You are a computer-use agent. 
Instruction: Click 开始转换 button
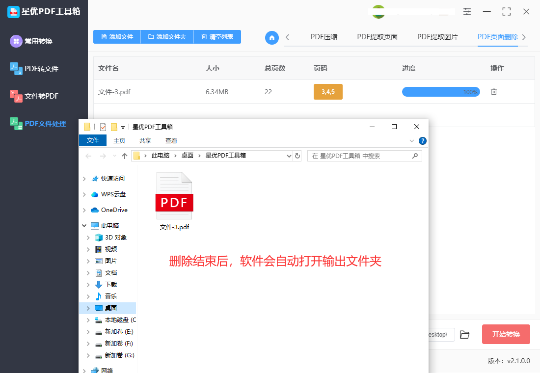point(506,334)
